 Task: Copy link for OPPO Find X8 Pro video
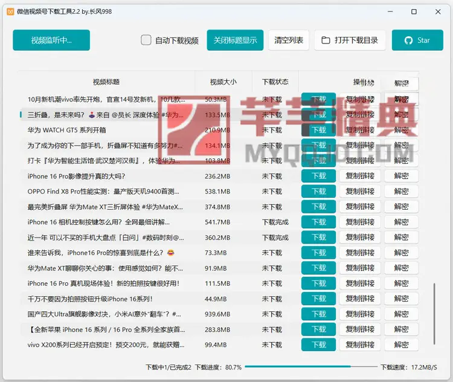360,191
